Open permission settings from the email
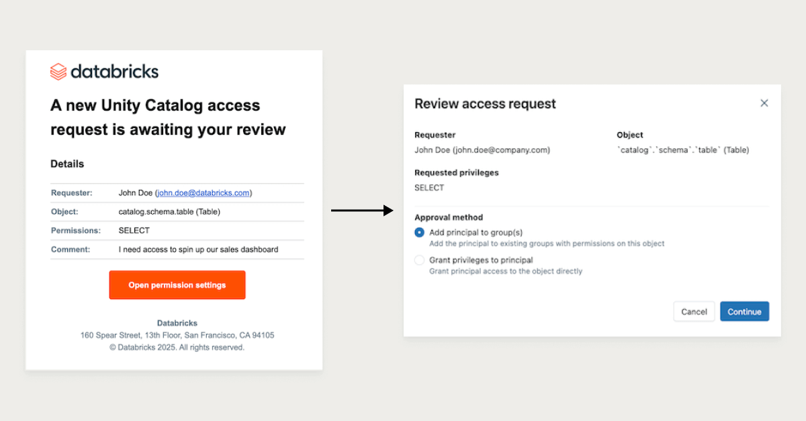806x421 pixels. 177,285
